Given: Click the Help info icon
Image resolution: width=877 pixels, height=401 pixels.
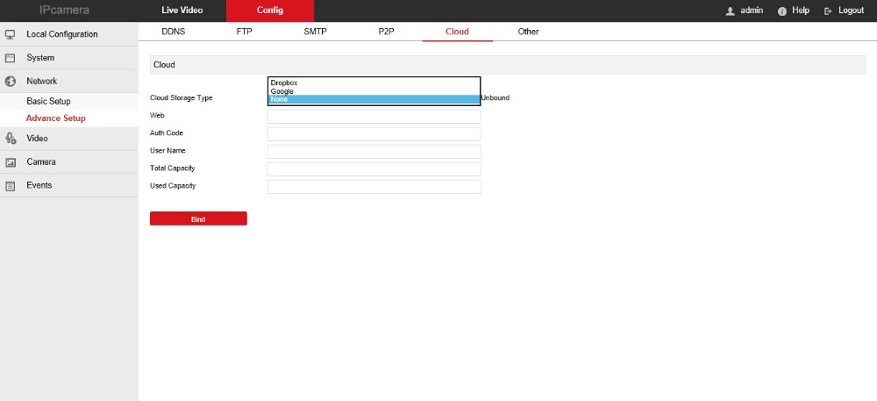Looking at the screenshot, I should click(x=782, y=11).
